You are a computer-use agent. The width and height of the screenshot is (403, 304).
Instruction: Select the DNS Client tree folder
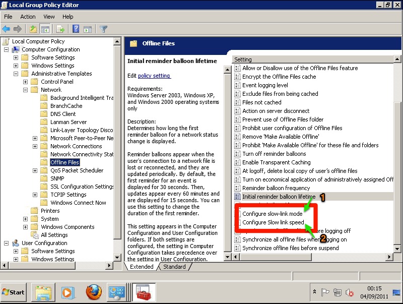click(x=63, y=114)
